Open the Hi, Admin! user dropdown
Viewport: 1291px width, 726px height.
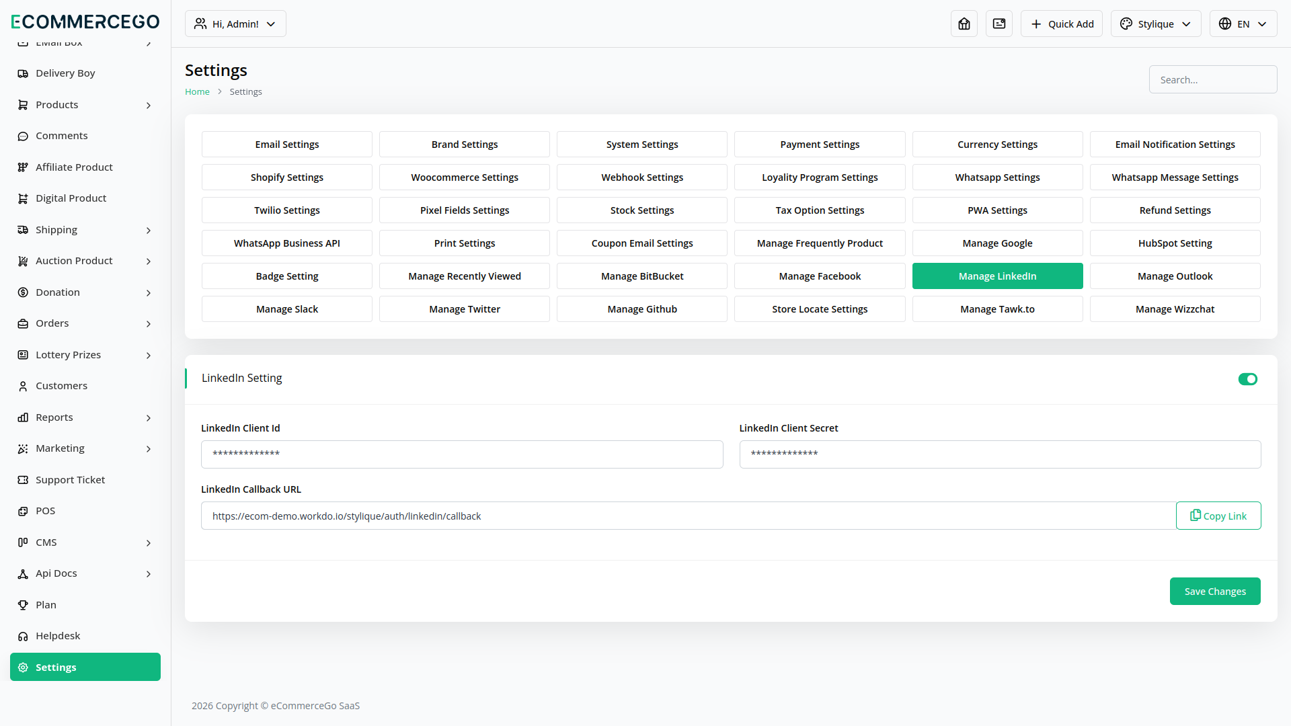pyautogui.click(x=235, y=24)
